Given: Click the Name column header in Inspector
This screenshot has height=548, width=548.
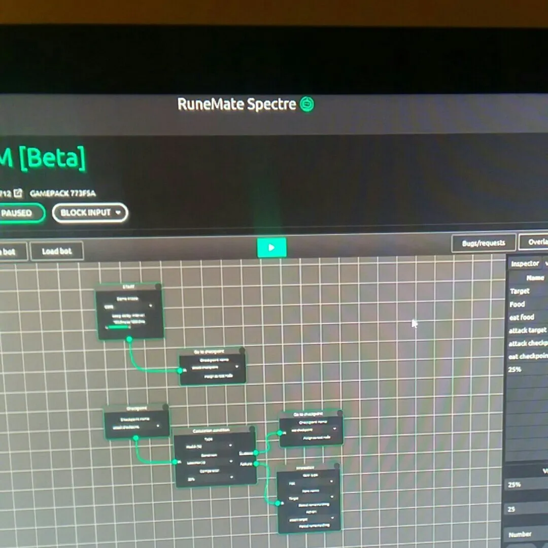Looking at the screenshot, I should coord(535,278).
